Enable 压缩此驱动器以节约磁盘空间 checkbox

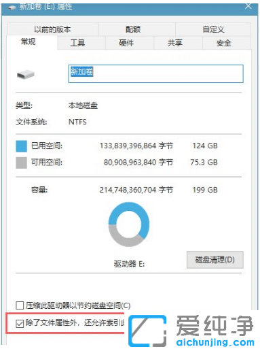click(20, 305)
